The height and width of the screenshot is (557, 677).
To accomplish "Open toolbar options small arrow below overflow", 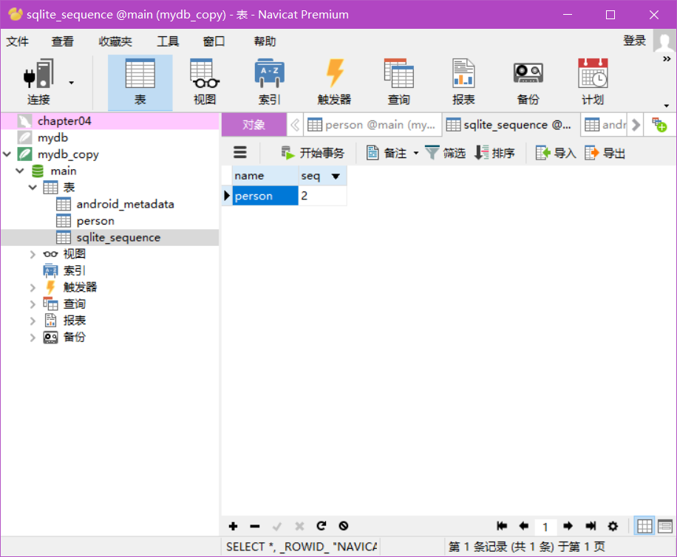I will (x=667, y=106).
